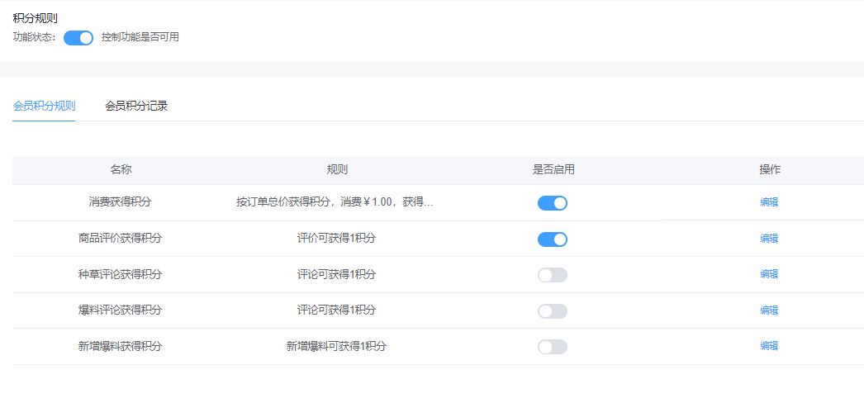Select the 种草评论获得积分 name cell
The width and height of the screenshot is (864, 398).
120,274
